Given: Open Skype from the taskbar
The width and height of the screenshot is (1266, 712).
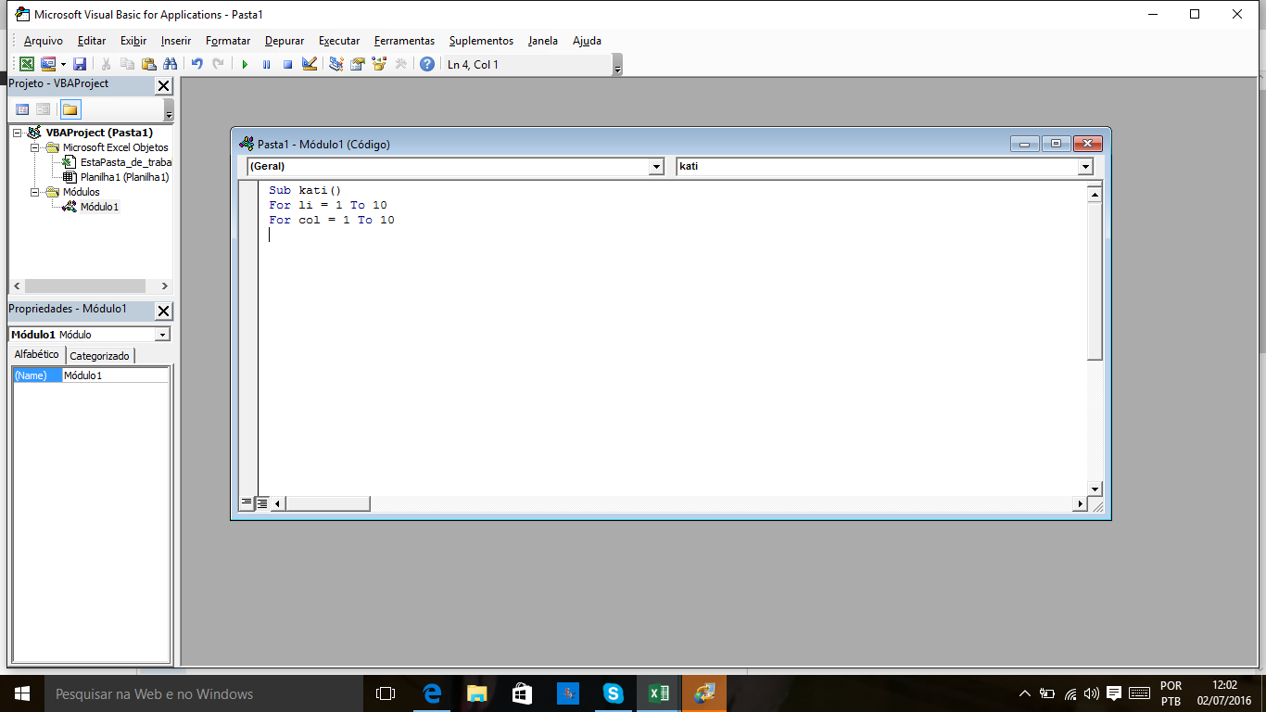Looking at the screenshot, I should click(613, 693).
